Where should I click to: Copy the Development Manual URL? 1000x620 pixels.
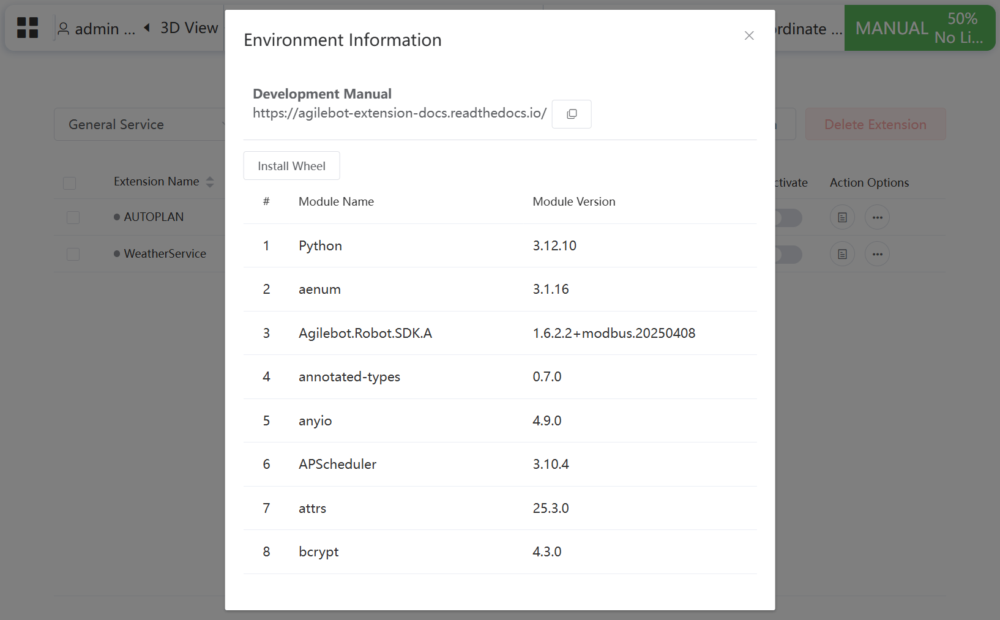571,114
